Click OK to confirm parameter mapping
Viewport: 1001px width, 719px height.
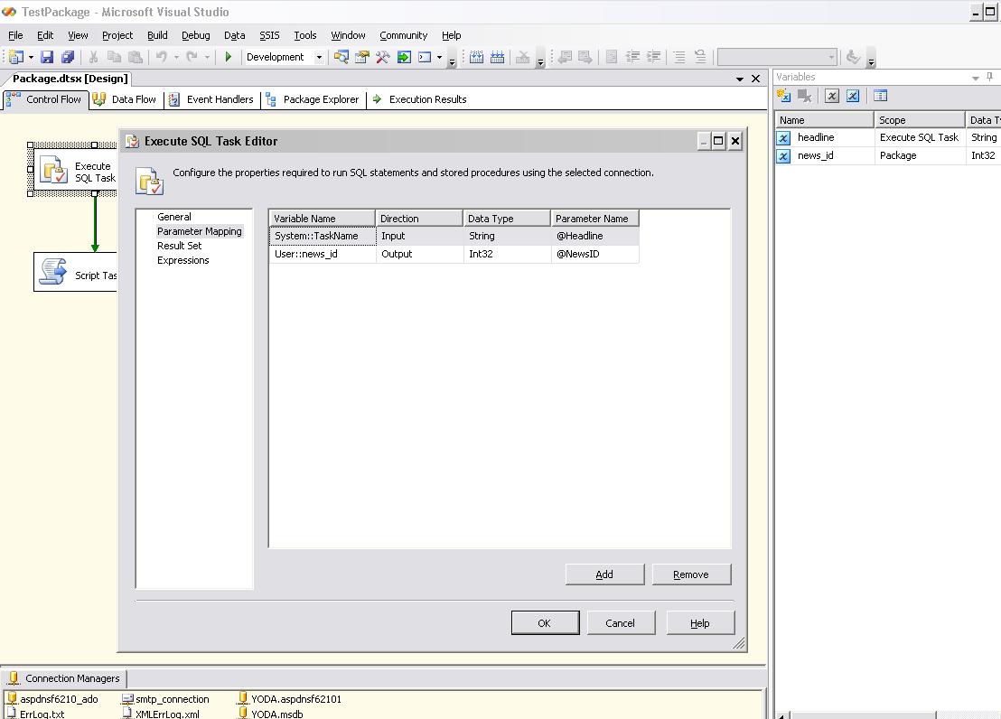[x=544, y=623]
